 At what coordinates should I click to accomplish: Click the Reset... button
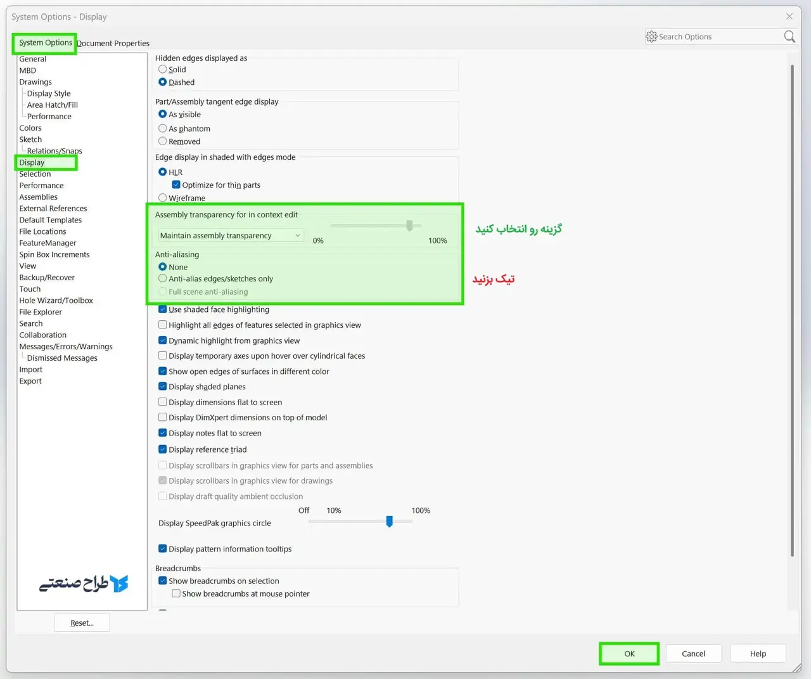point(82,623)
